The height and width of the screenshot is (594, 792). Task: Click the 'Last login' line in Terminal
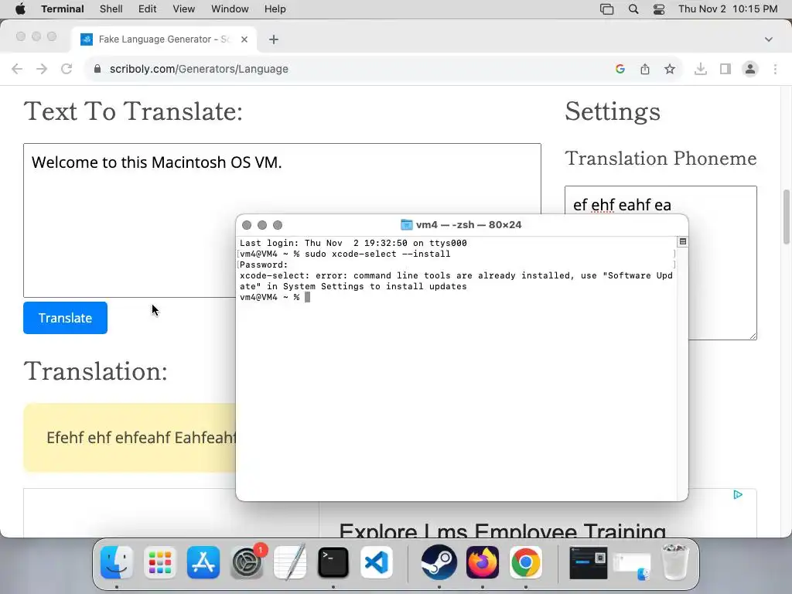[x=353, y=243]
